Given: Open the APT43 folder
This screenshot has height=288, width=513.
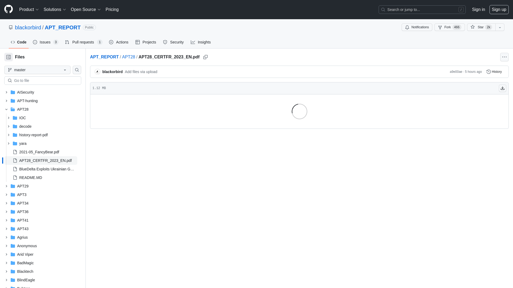Looking at the screenshot, I should click(23, 229).
